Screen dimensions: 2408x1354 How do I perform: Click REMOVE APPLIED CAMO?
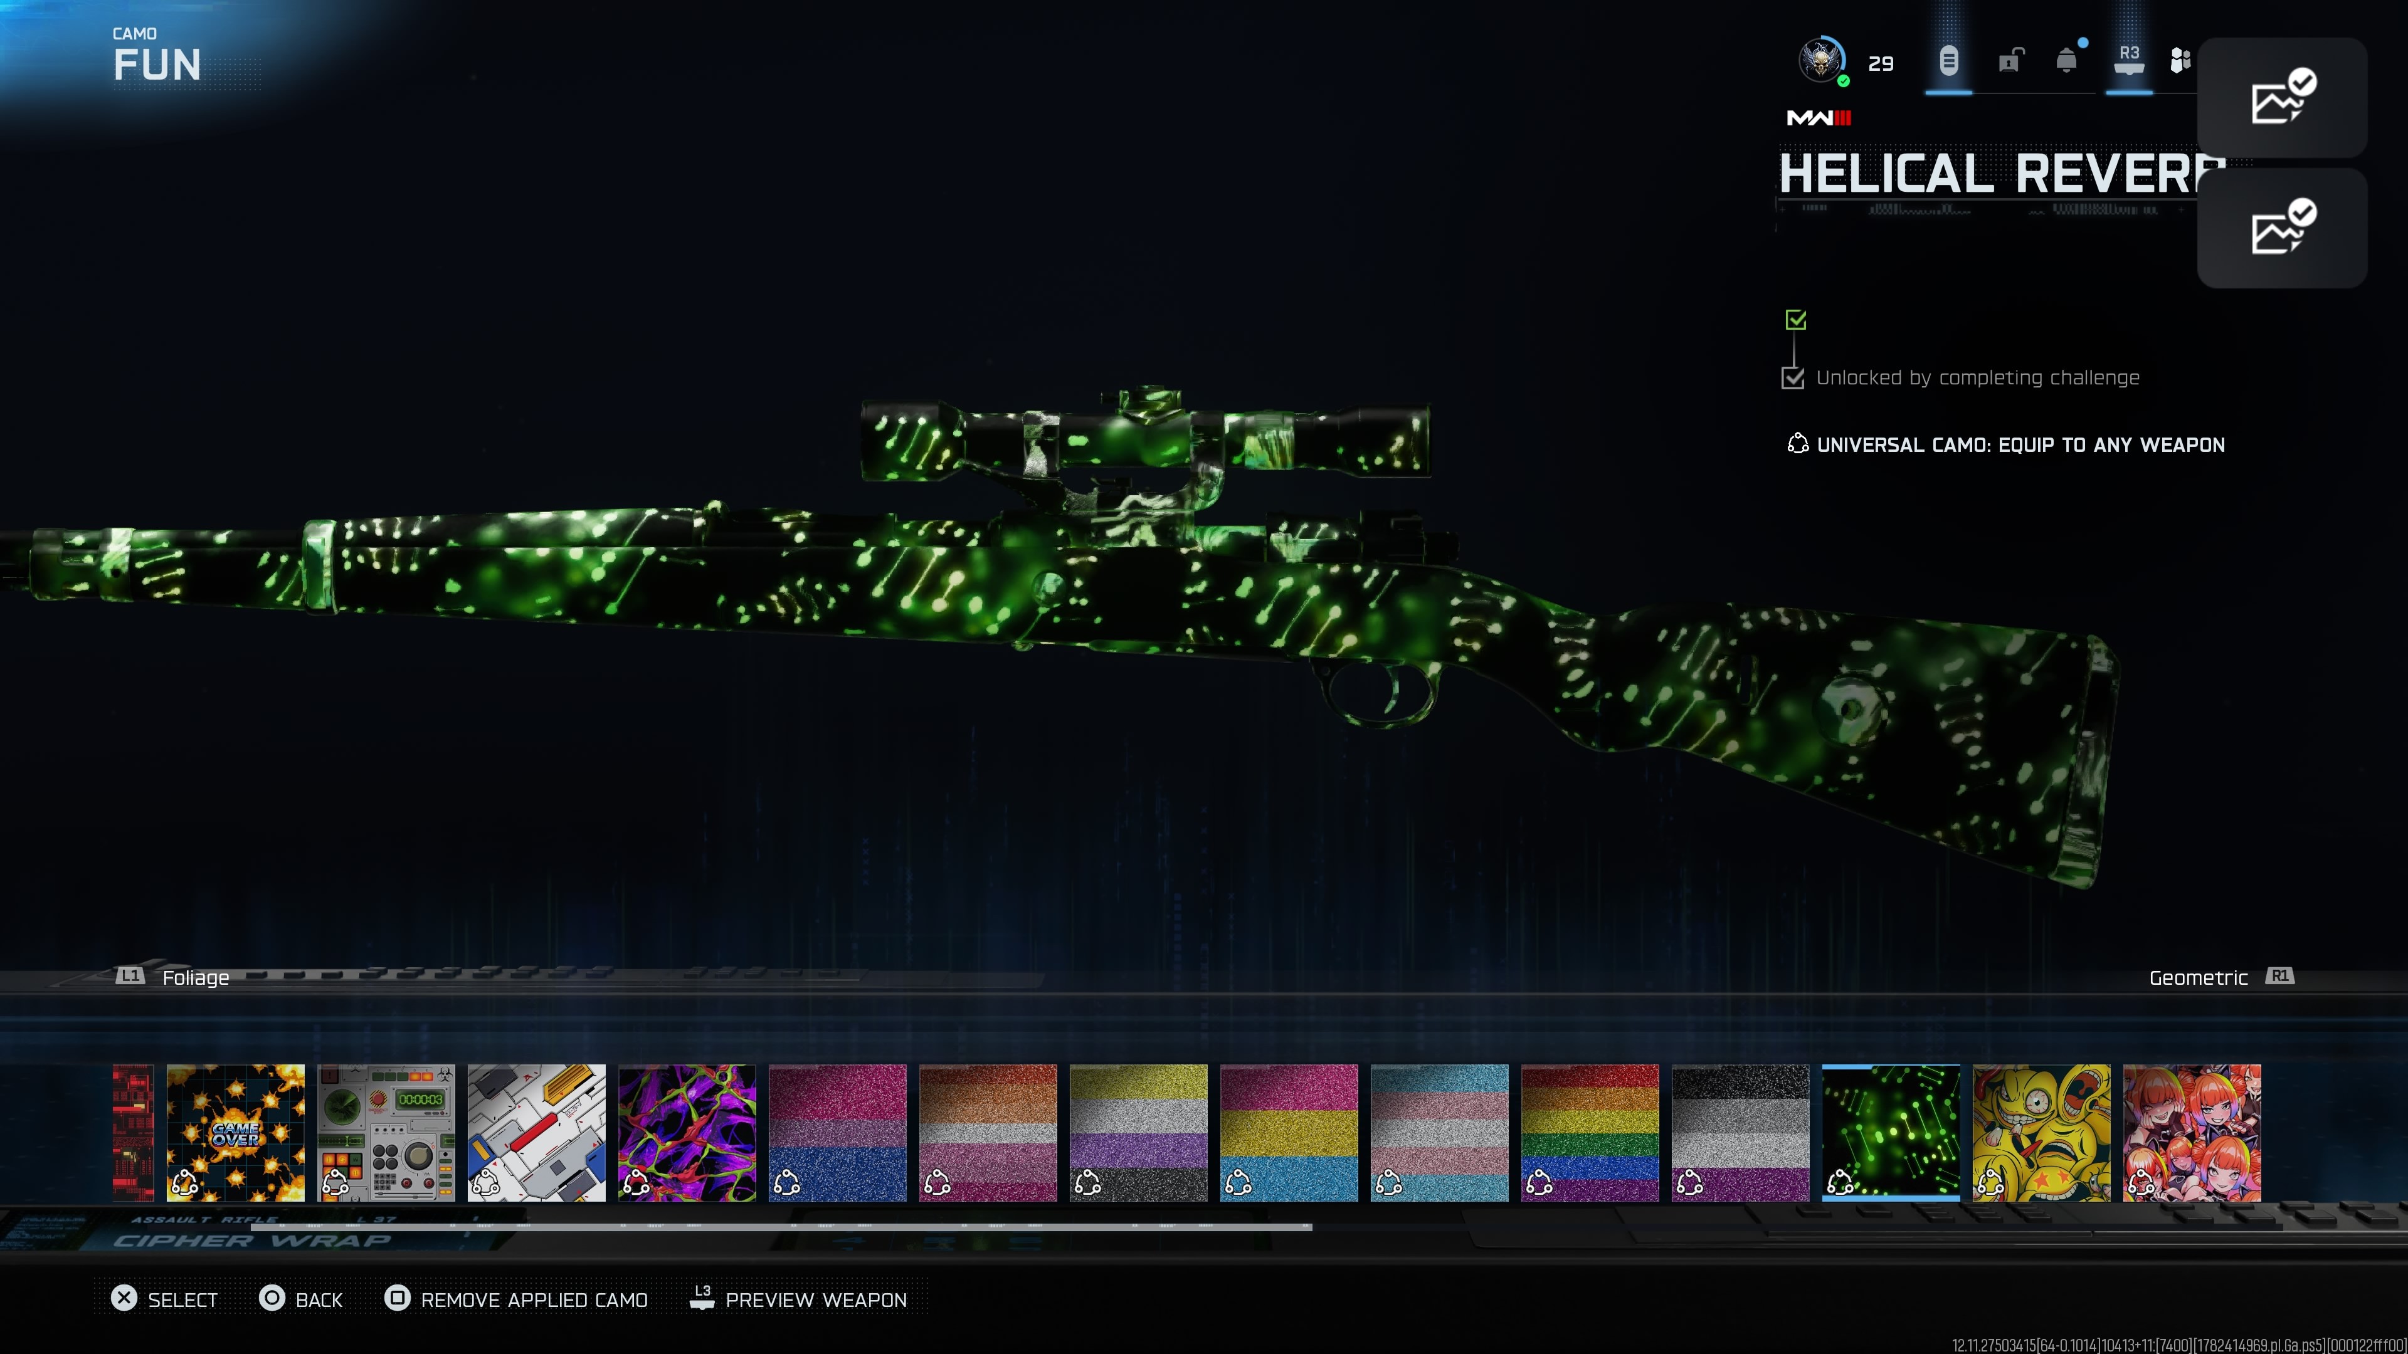tap(516, 1299)
